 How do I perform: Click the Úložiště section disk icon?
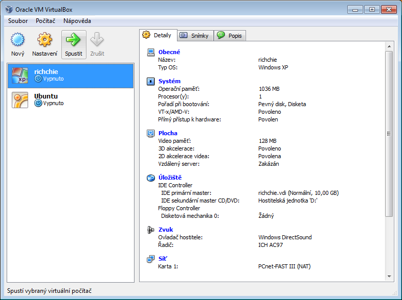151,178
